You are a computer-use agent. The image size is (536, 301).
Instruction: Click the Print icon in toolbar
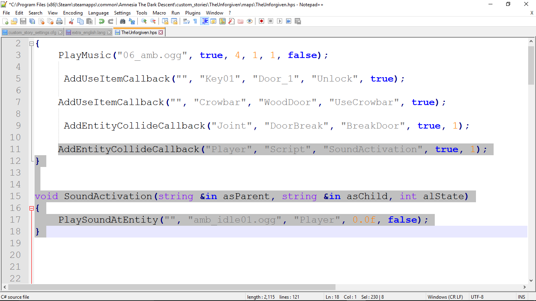(x=59, y=21)
